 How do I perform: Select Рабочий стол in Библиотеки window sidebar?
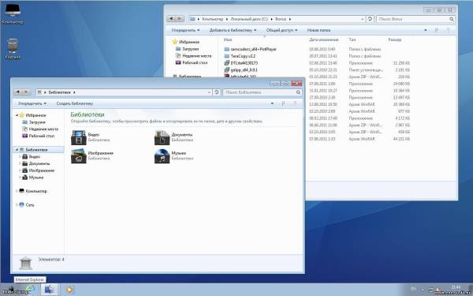(x=39, y=136)
